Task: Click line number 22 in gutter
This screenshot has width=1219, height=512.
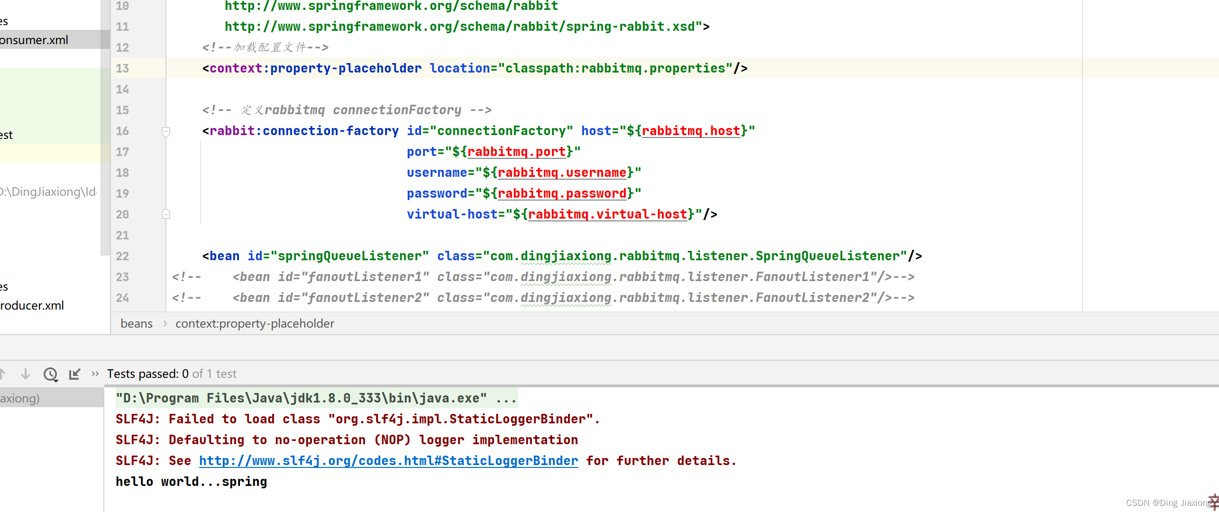Action: pos(122,256)
